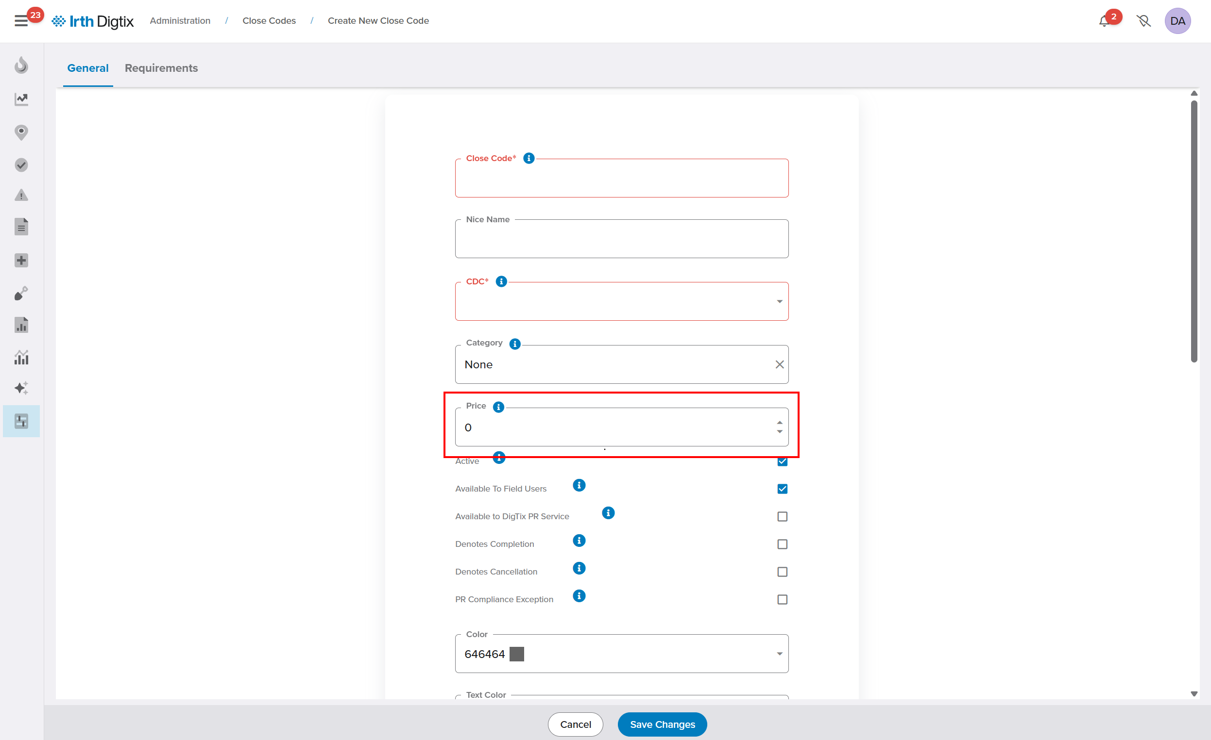
Task: Switch to the Requirements tab
Action: pyautogui.click(x=161, y=68)
